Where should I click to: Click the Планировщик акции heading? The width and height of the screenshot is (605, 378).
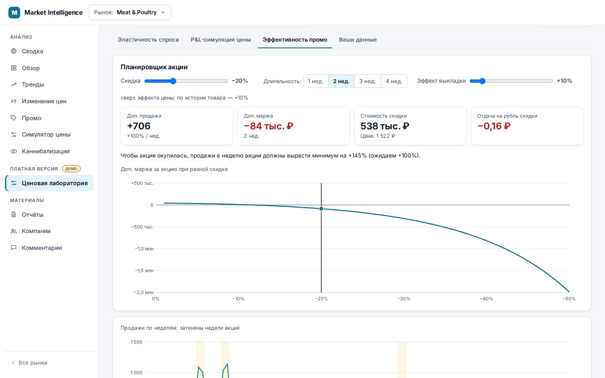pyautogui.click(x=154, y=67)
